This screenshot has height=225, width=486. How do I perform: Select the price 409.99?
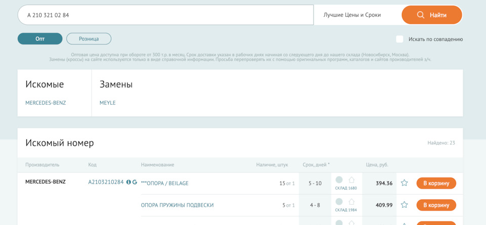[x=384, y=205]
